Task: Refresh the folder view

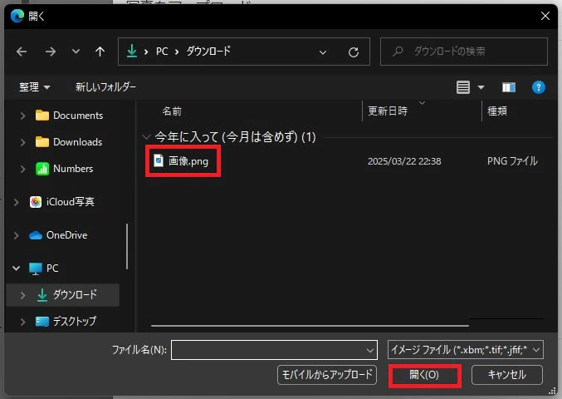Action: coord(354,52)
